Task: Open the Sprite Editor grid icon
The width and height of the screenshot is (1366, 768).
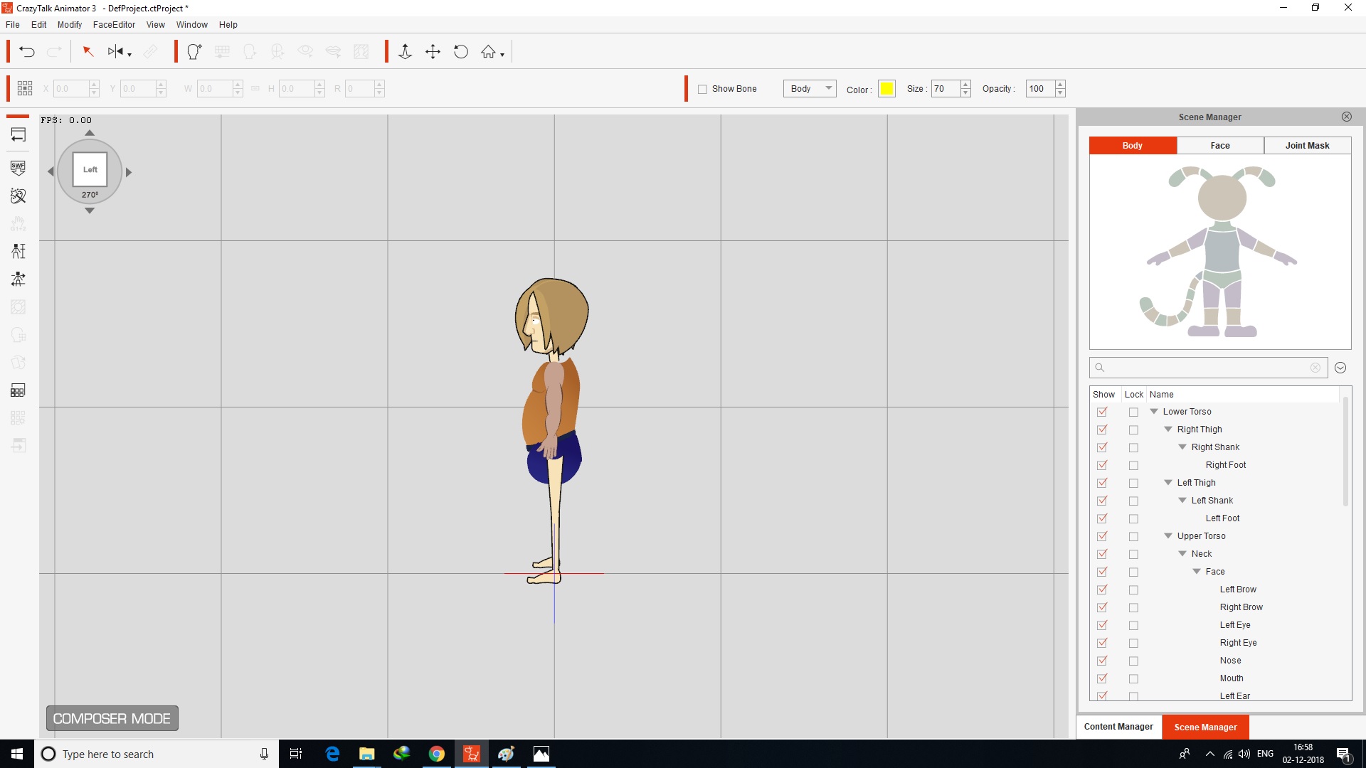Action: (18, 390)
